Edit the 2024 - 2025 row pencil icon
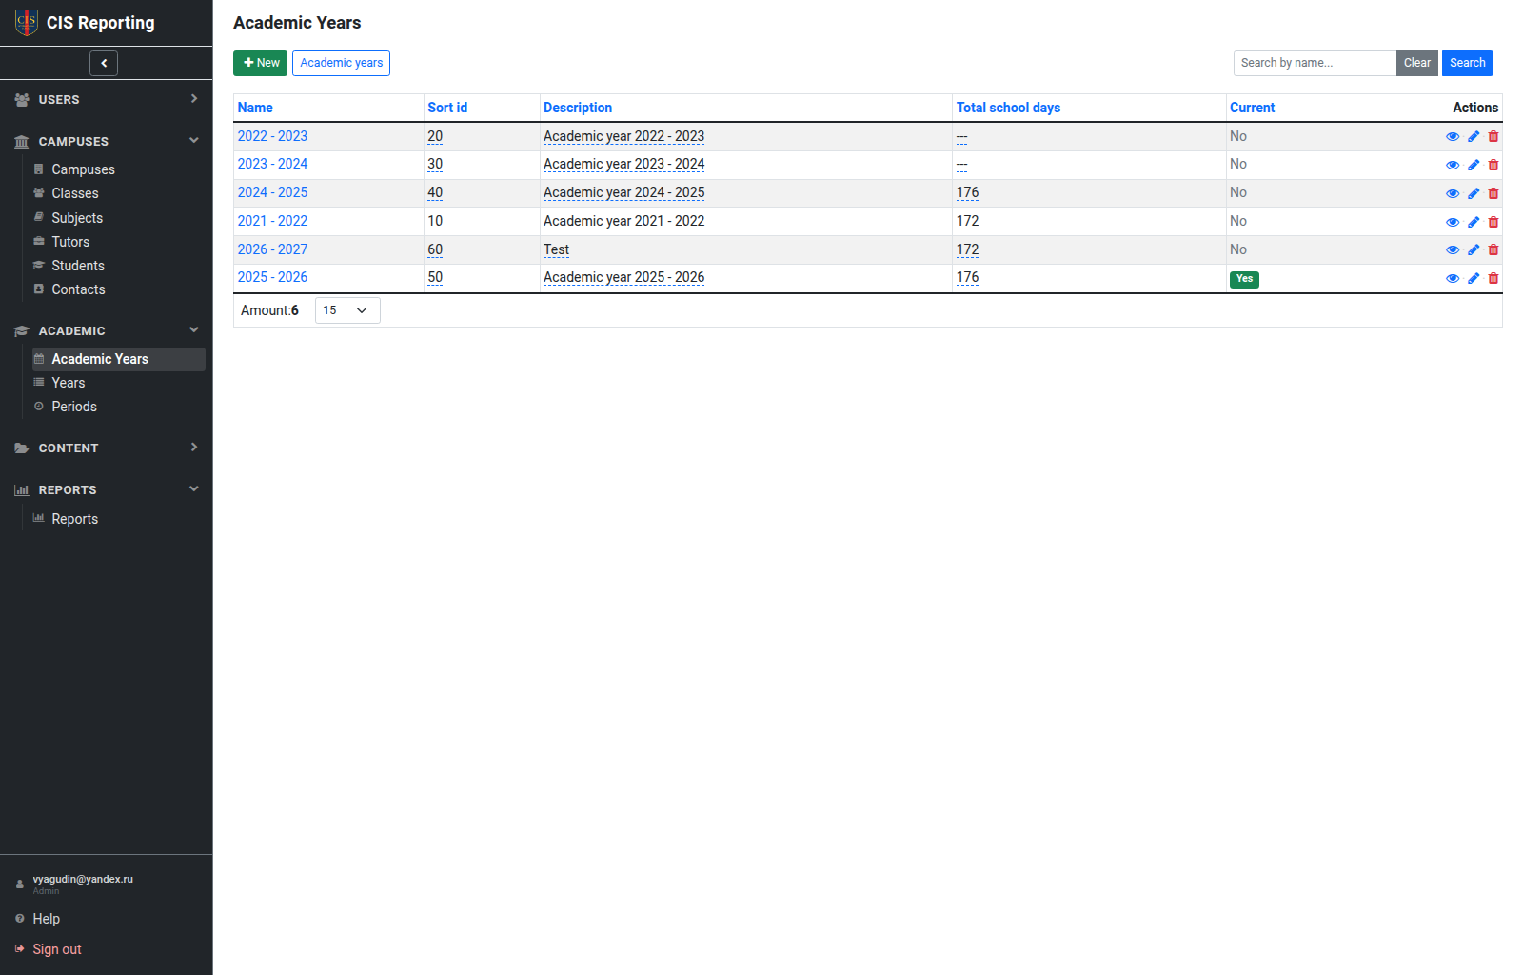This screenshot has height=975, width=1523. coord(1474,194)
